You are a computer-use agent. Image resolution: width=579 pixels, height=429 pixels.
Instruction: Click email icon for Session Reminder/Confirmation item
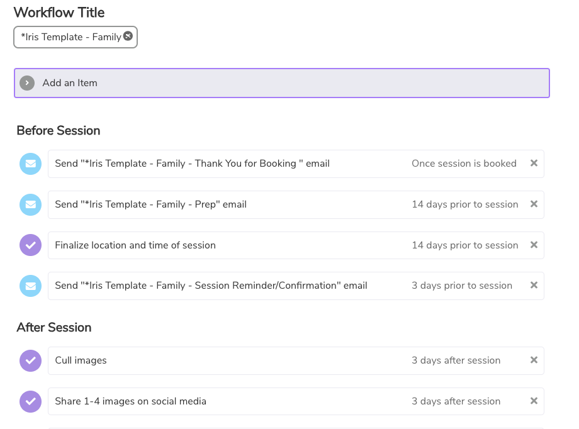pyautogui.click(x=31, y=286)
